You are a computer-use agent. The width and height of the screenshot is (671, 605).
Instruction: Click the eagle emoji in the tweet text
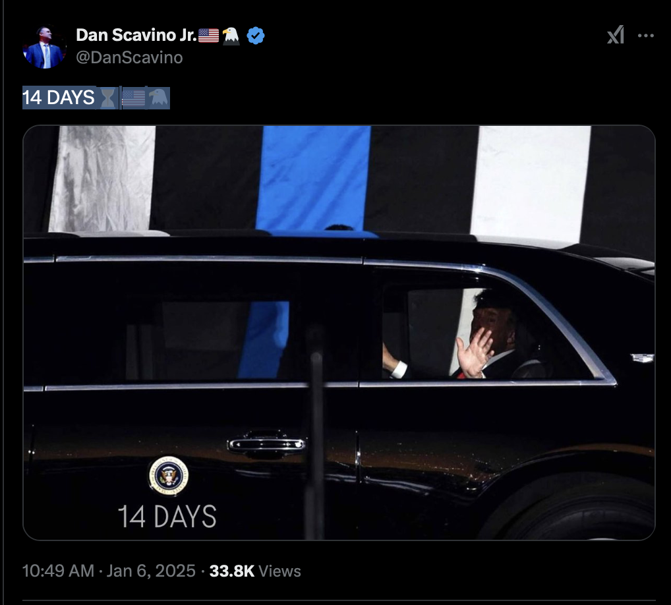[x=159, y=98]
